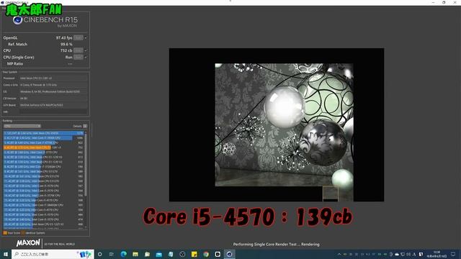Click the Details arrow button in Ranking
The width and height of the screenshot is (461, 259).
click(85, 126)
